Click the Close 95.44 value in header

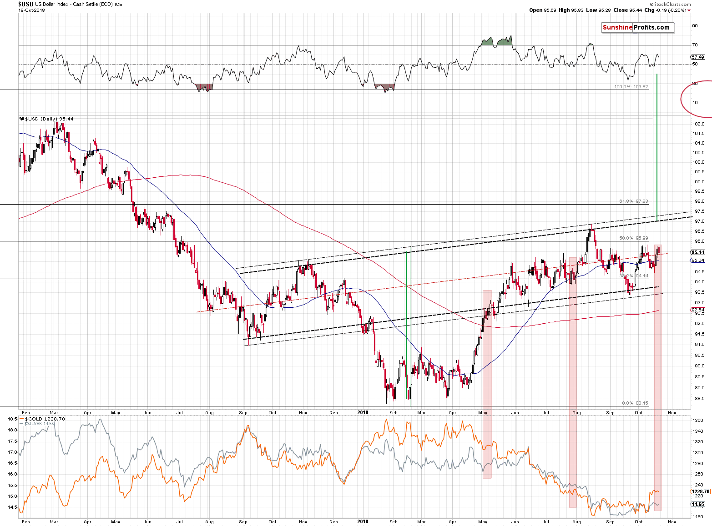point(627,10)
